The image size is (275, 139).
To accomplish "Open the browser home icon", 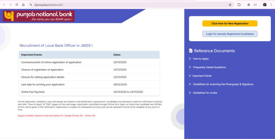I will [x=23, y=5].
